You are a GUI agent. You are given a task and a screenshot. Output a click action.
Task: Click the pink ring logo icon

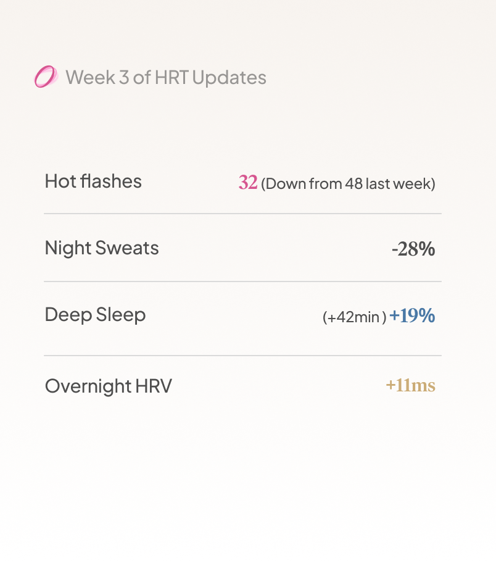coord(46,77)
